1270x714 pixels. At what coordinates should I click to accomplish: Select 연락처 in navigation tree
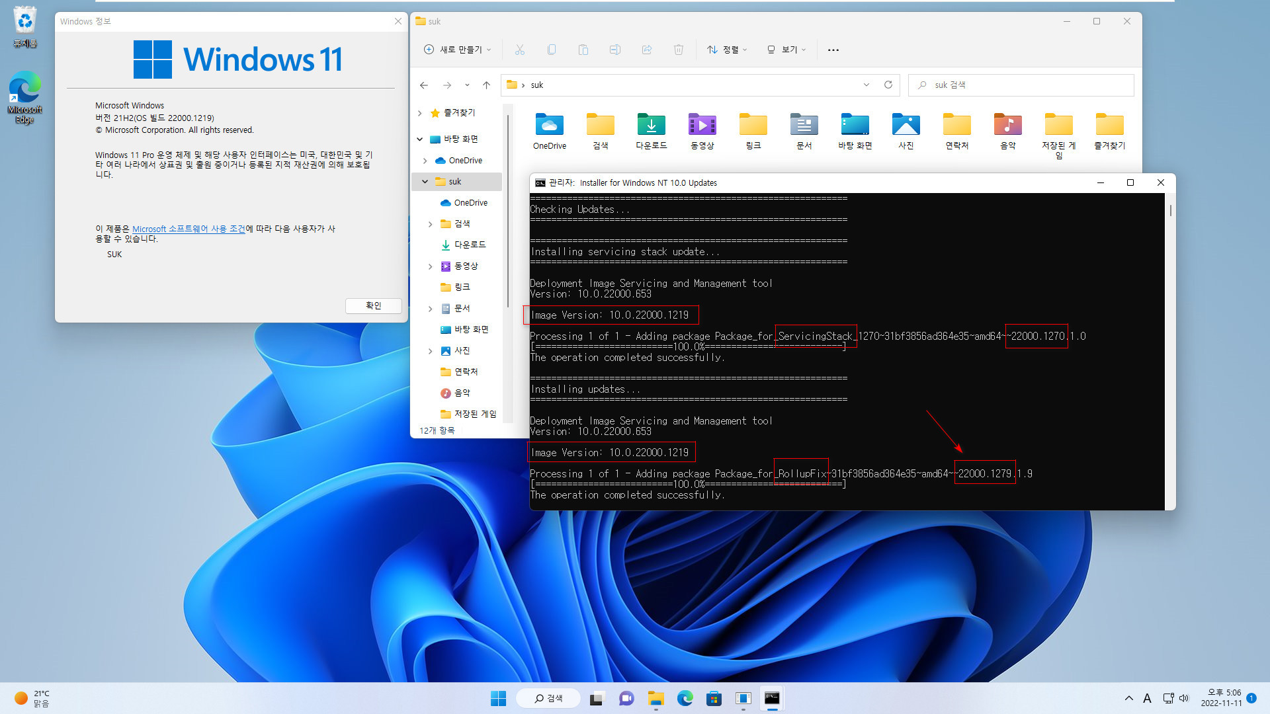click(x=466, y=372)
